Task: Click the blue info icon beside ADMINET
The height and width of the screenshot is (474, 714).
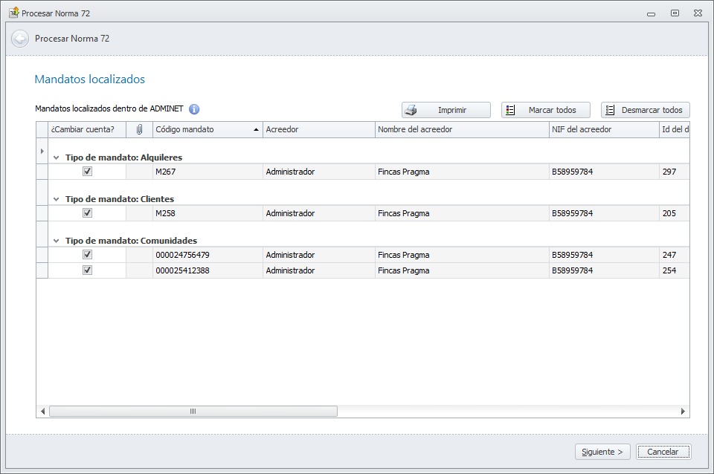Action: (x=194, y=109)
